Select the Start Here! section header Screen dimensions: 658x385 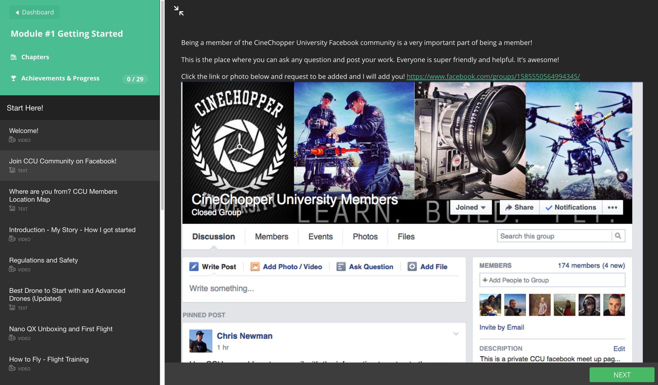(x=80, y=108)
